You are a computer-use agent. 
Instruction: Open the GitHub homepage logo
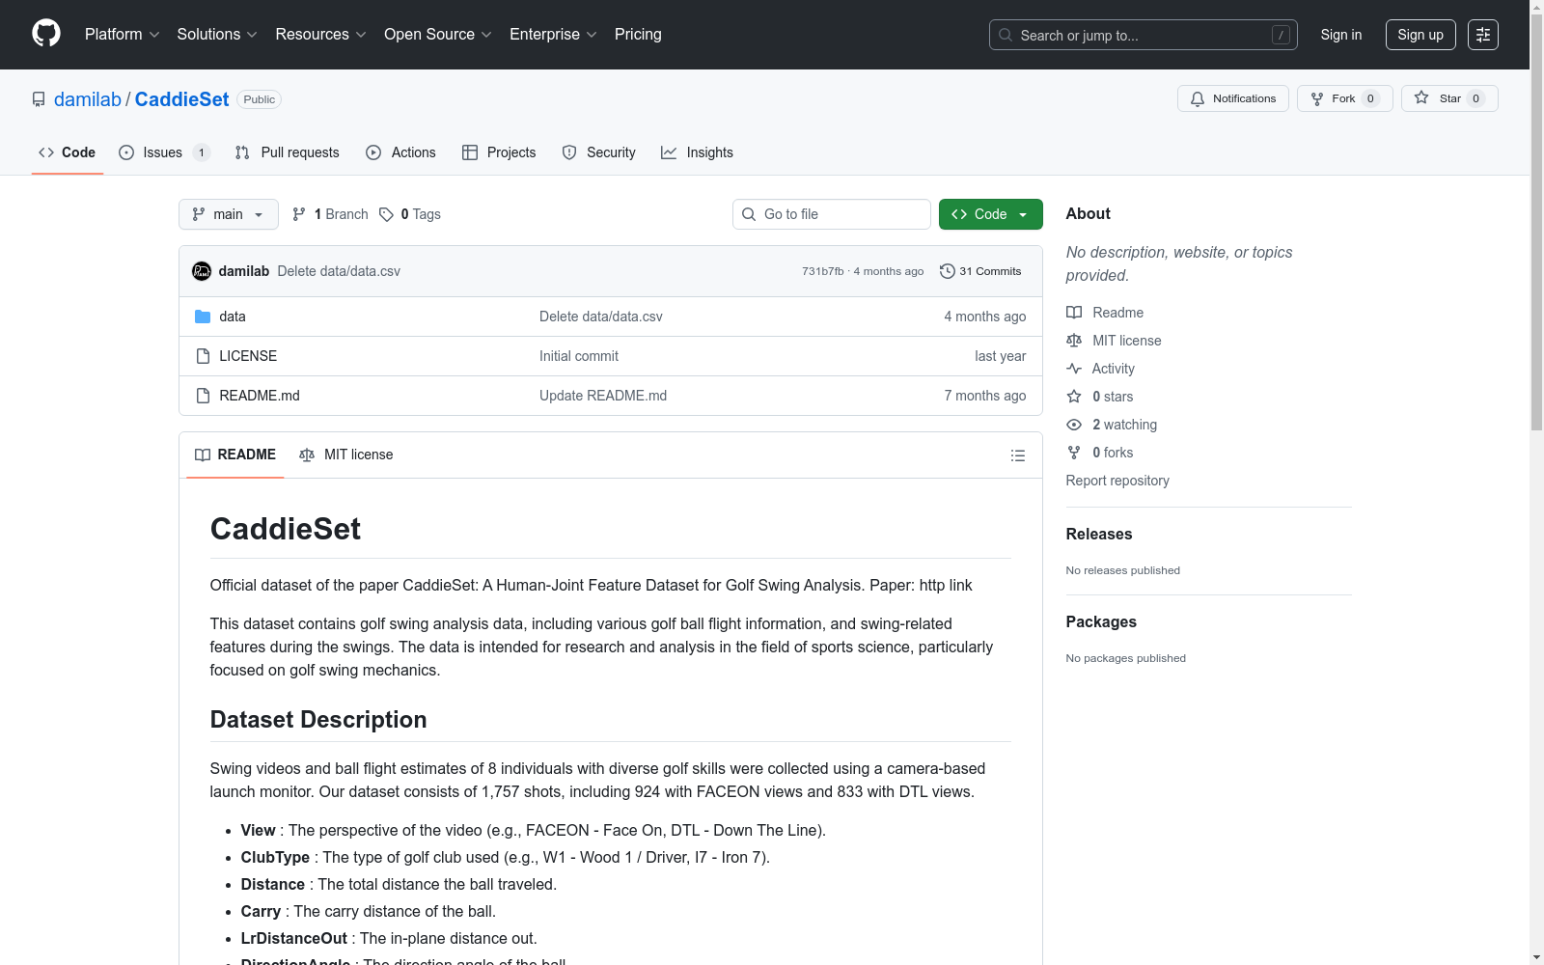click(x=46, y=34)
